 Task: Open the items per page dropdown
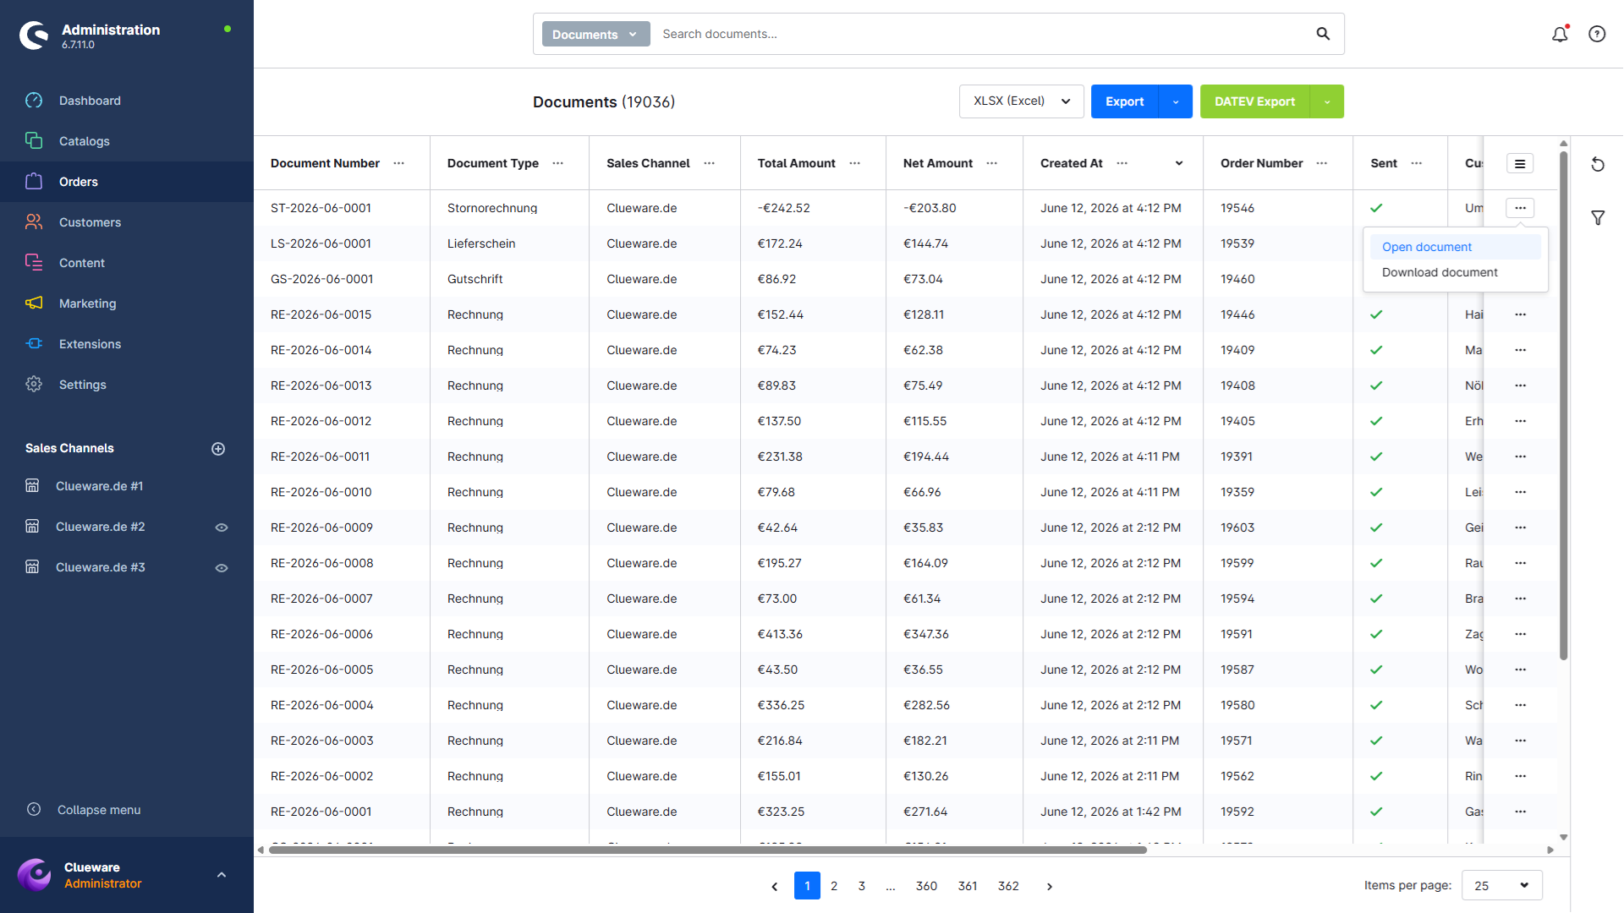coord(1502,885)
